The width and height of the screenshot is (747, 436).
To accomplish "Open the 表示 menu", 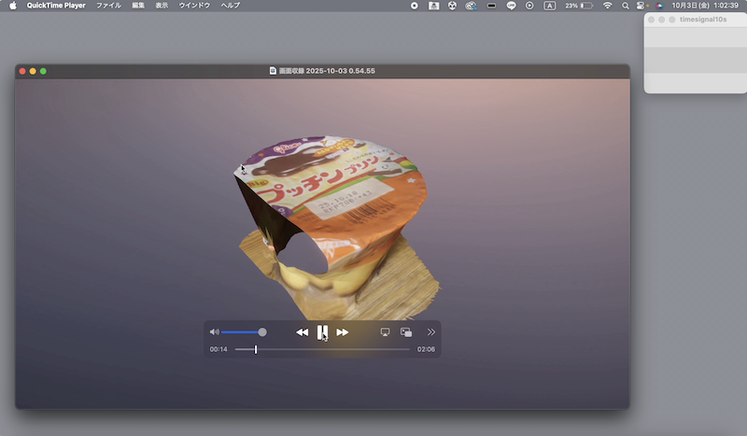I will coord(162,6).
